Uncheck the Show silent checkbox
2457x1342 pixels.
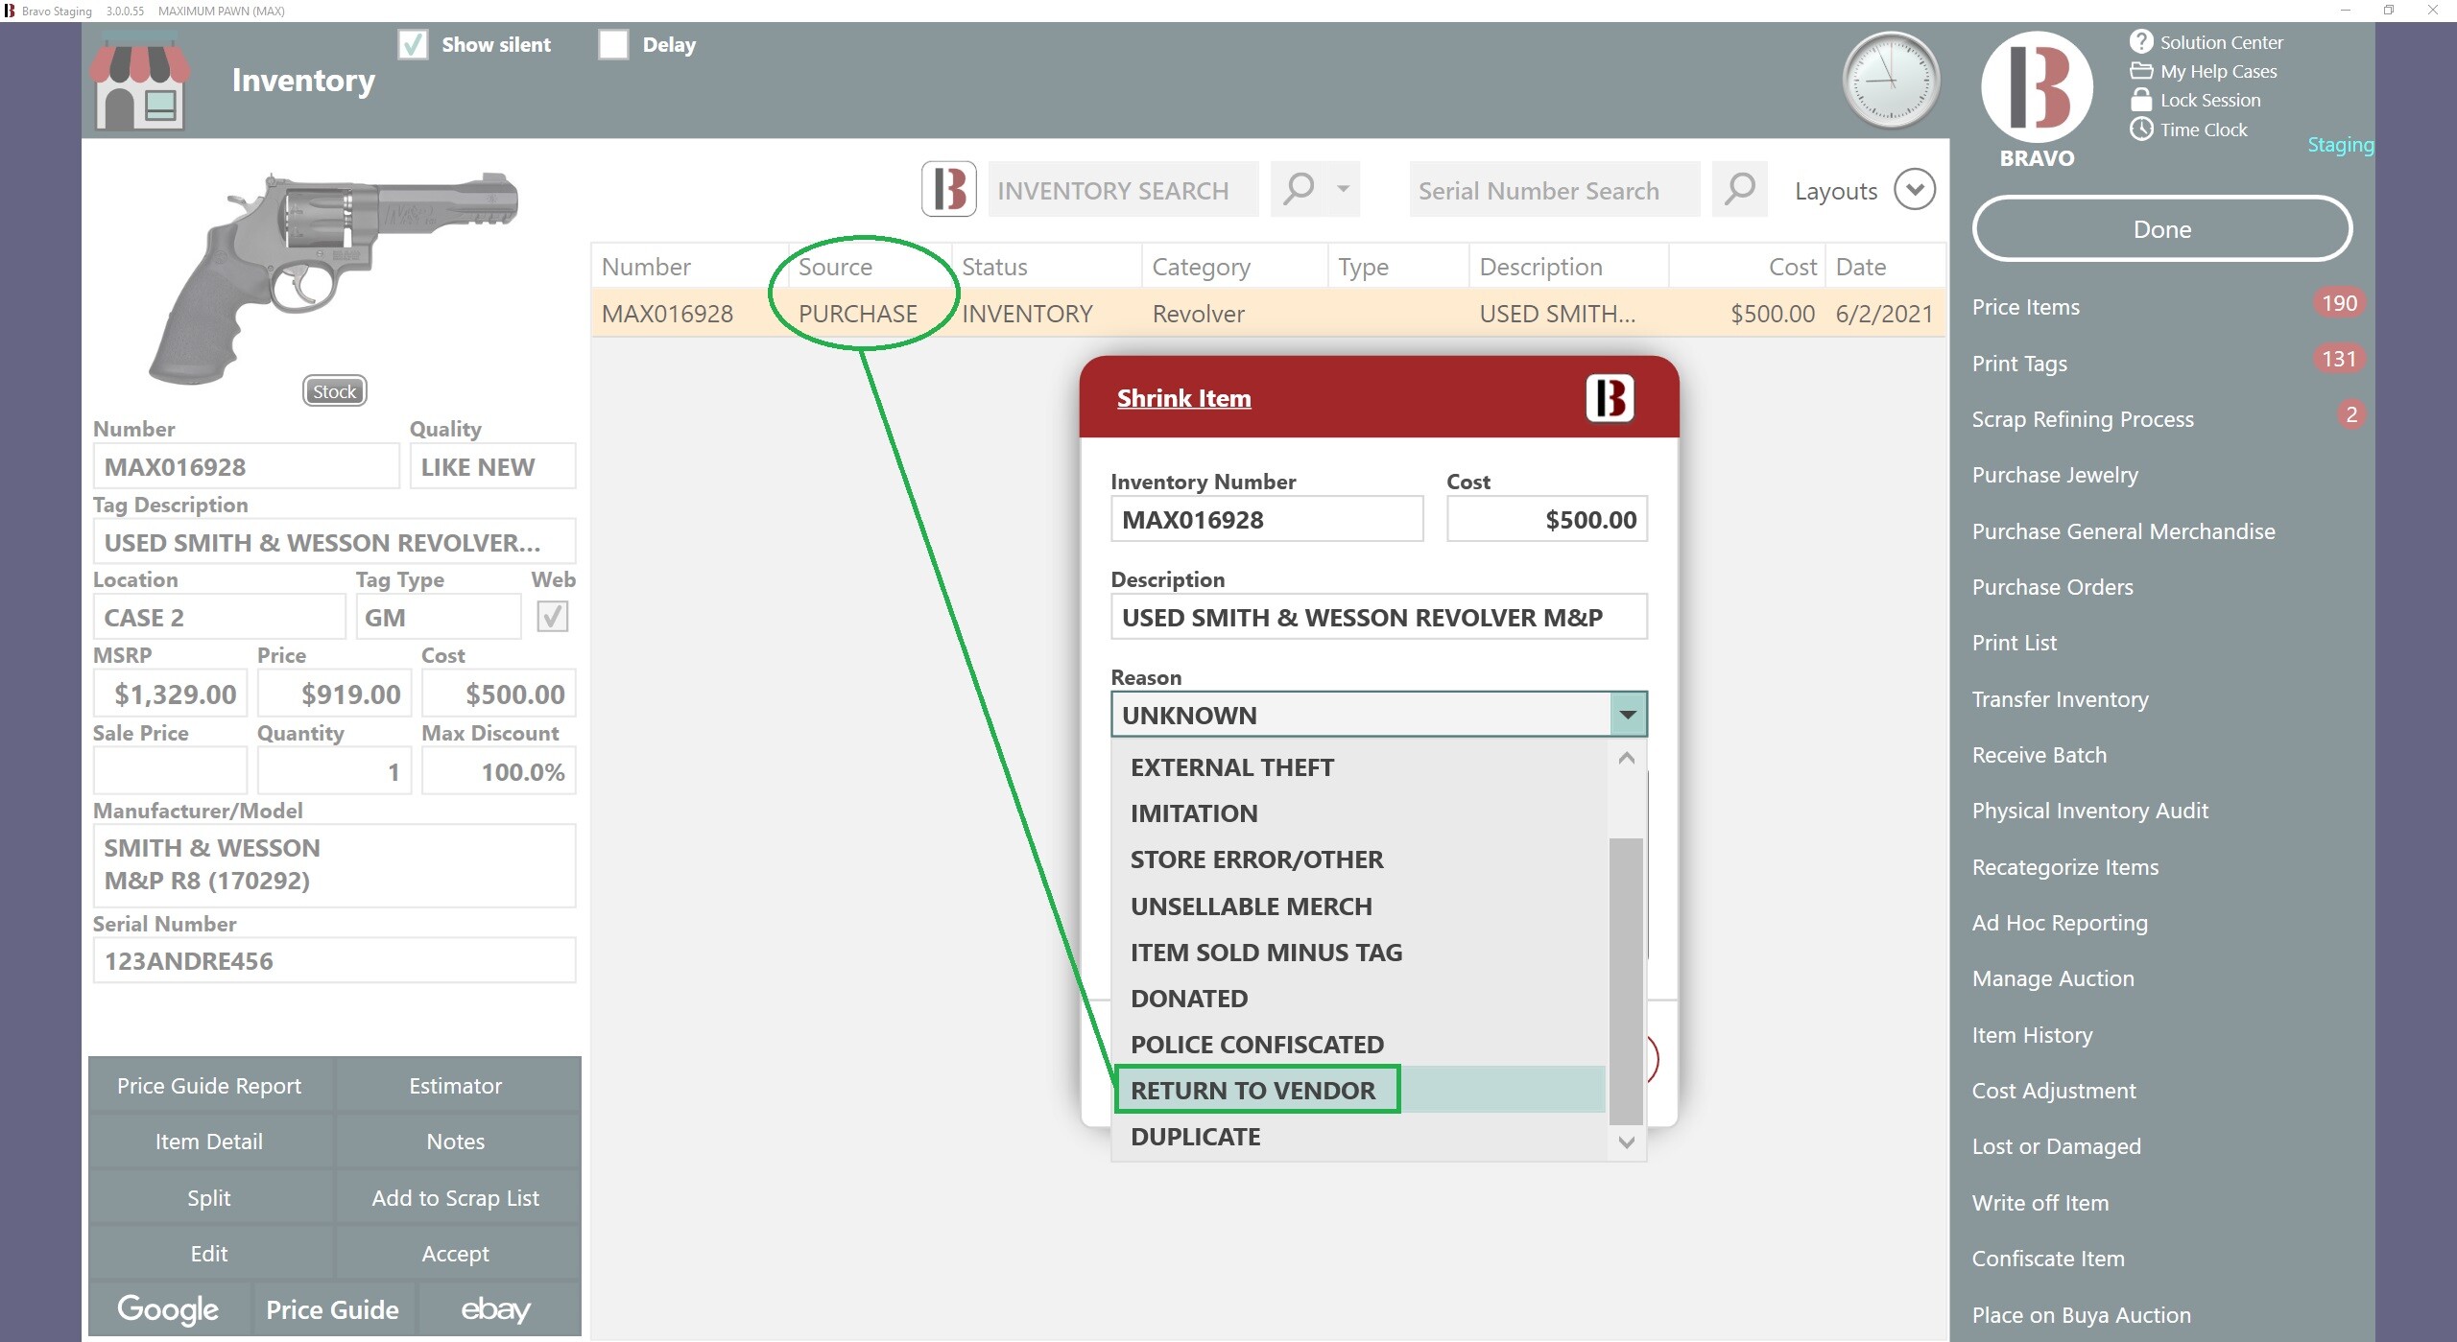(x=413, y=44)
